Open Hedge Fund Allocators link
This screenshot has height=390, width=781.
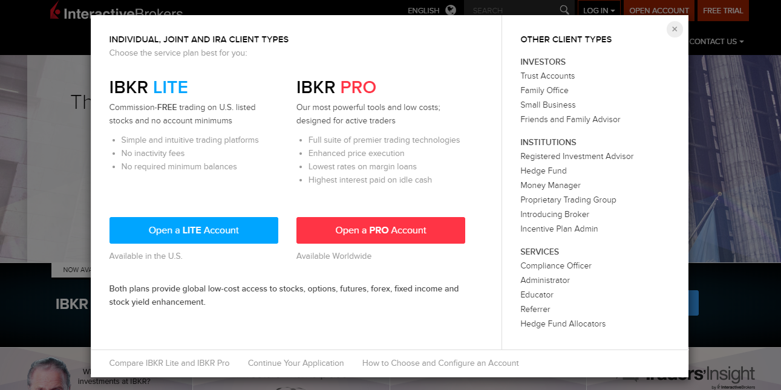pos(563,323)
